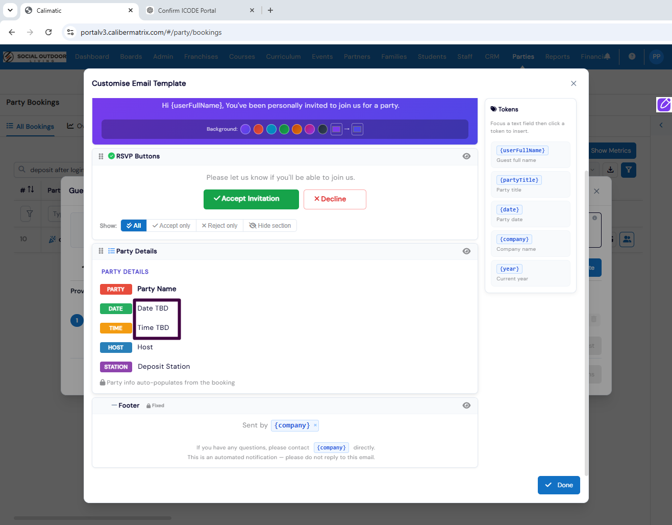
Task: Grab the RSVP Buttons drag handle
Action: pos(101,156)
